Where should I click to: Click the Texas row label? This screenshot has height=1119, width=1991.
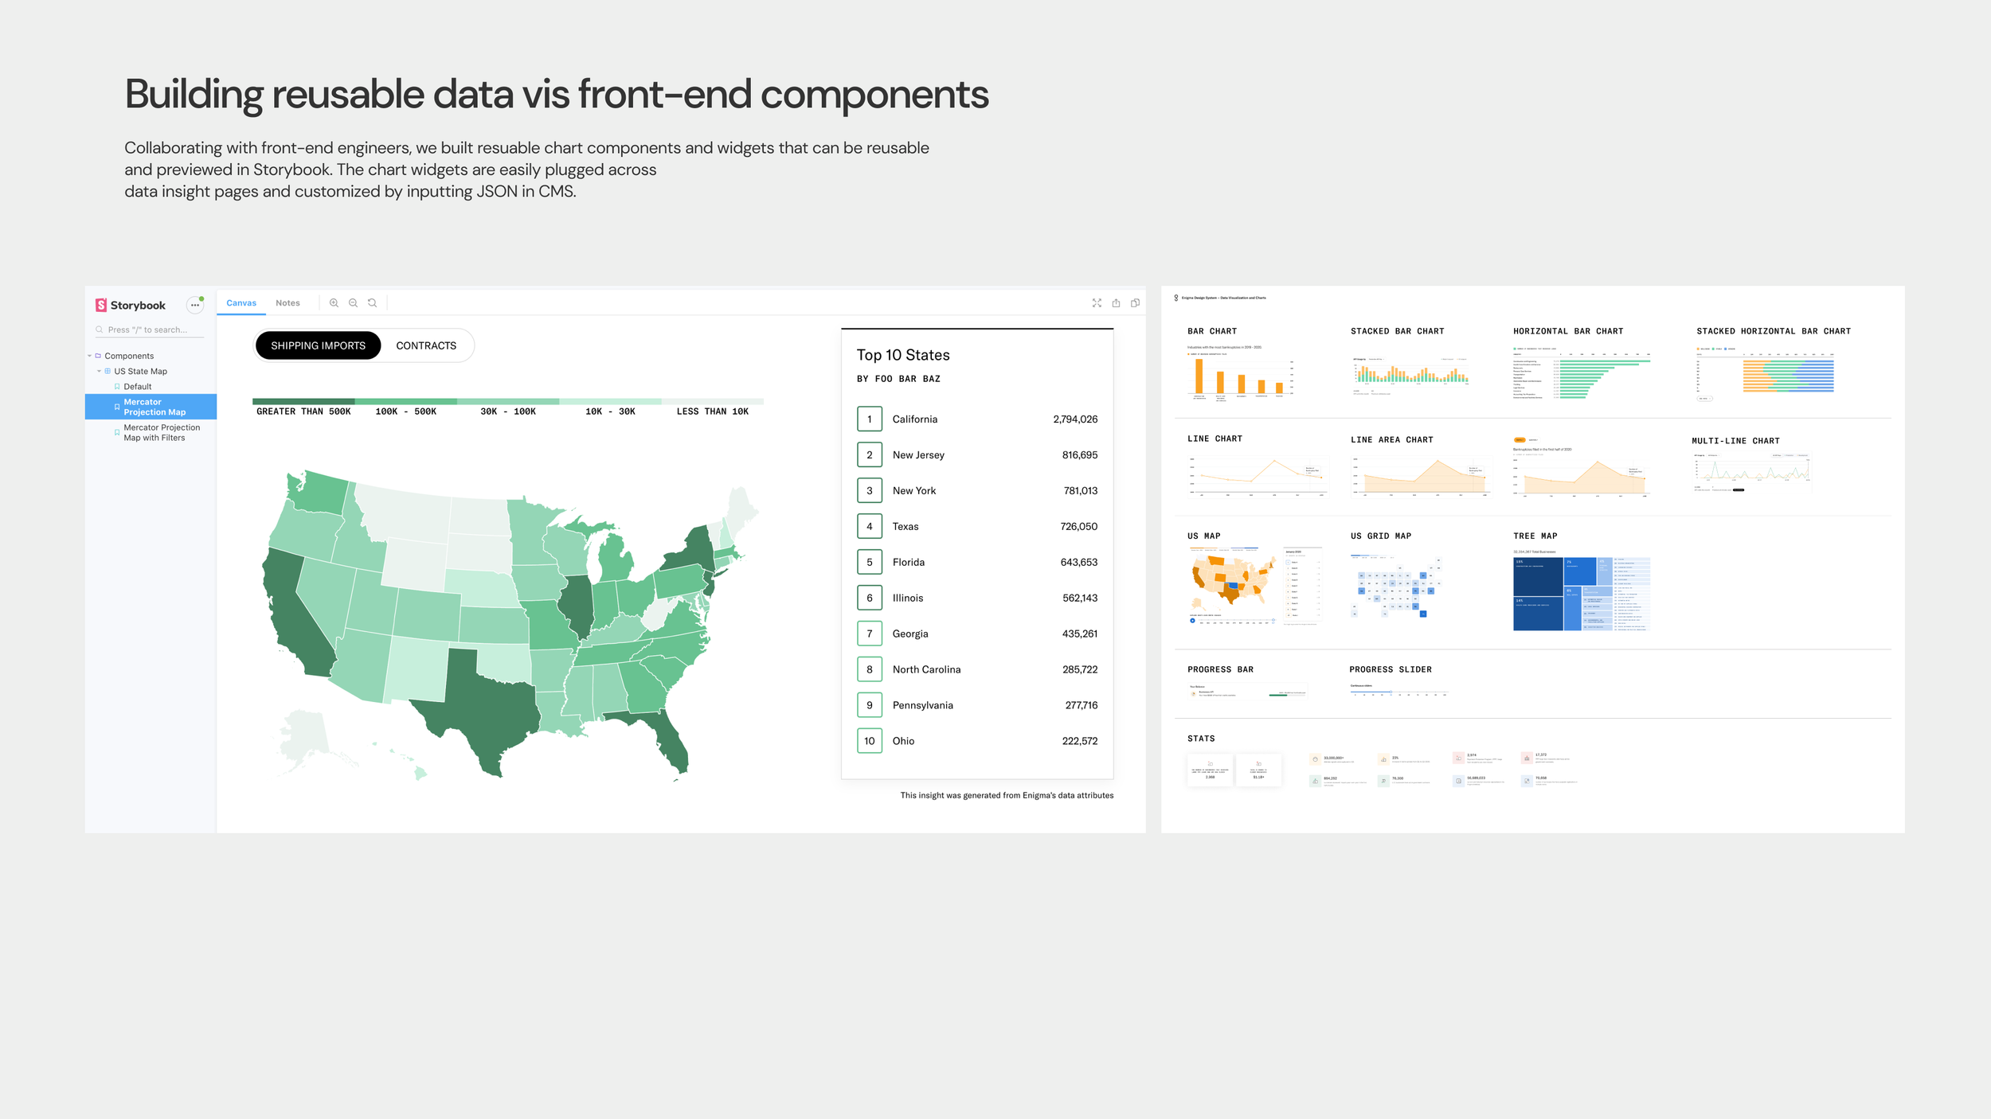(x=906, y=526)
